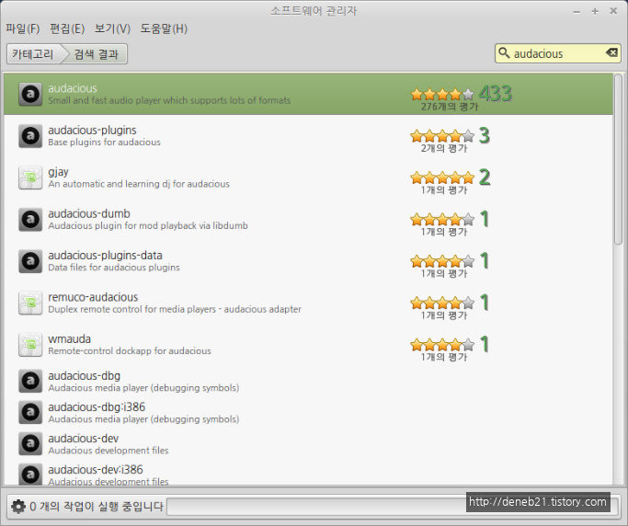Click the wmauda package icon

[30, 345]
